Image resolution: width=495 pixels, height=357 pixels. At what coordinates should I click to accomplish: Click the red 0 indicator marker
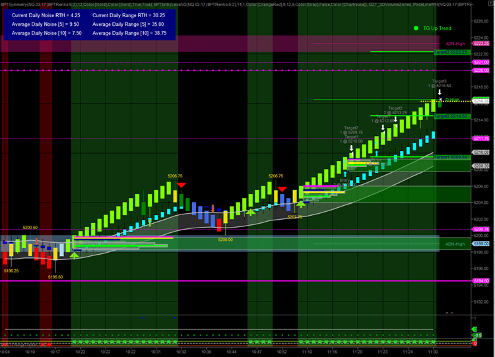[x=475, y=343]
